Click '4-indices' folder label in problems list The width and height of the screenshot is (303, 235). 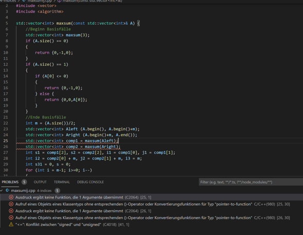pyautogui.click(x=44, y=191)
